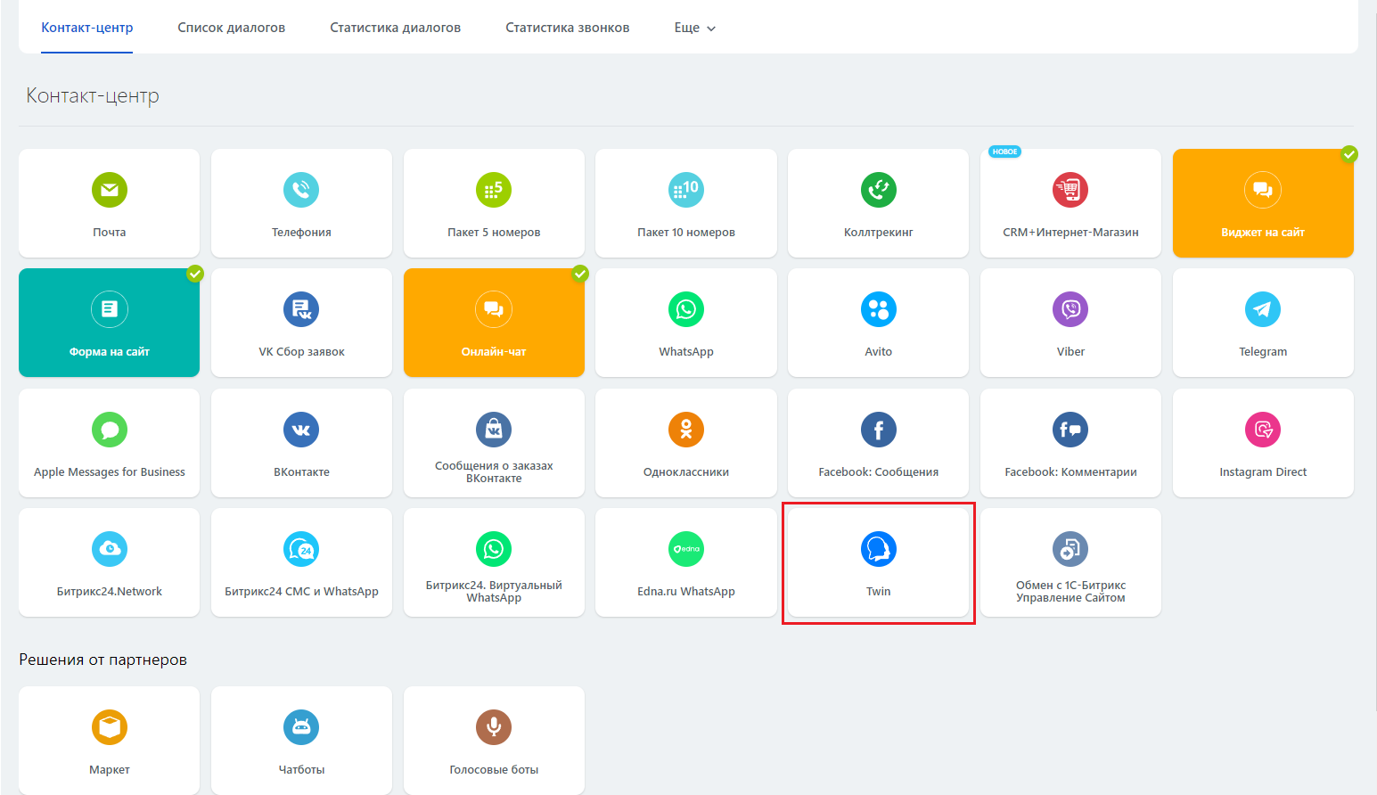Open the Чатботы robot icon
Viewport: 1377px width, 795px height.
coord(301,727)
